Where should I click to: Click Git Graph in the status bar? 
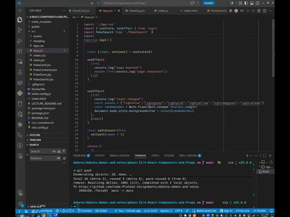(101, 211)
